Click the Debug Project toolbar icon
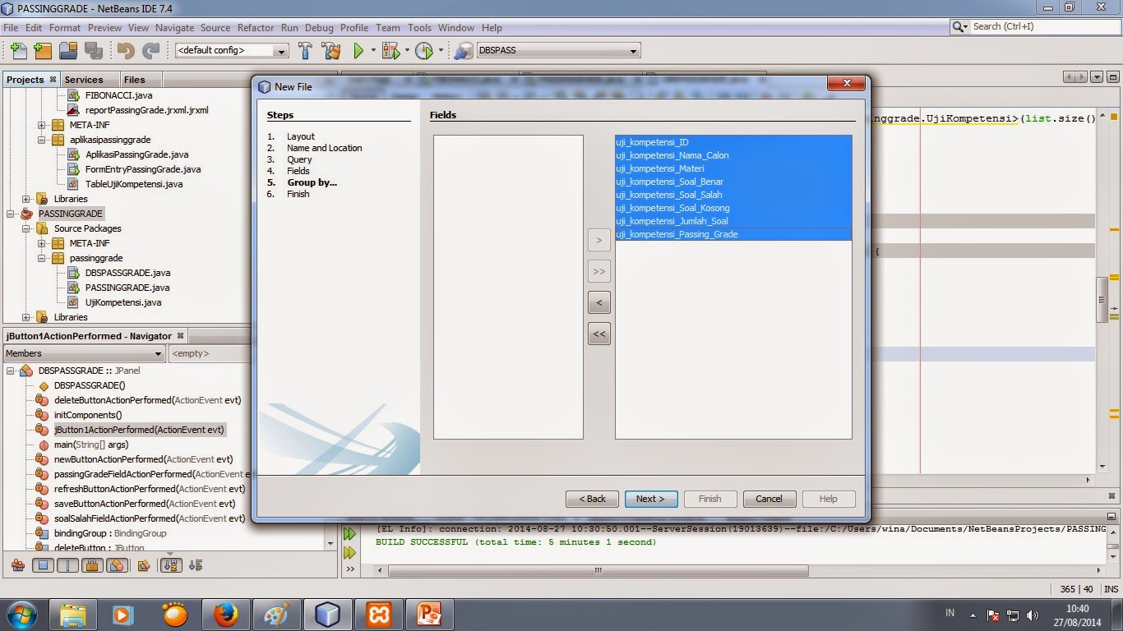This screenshot has width=1123, height=631. click(x=391, y=51)
